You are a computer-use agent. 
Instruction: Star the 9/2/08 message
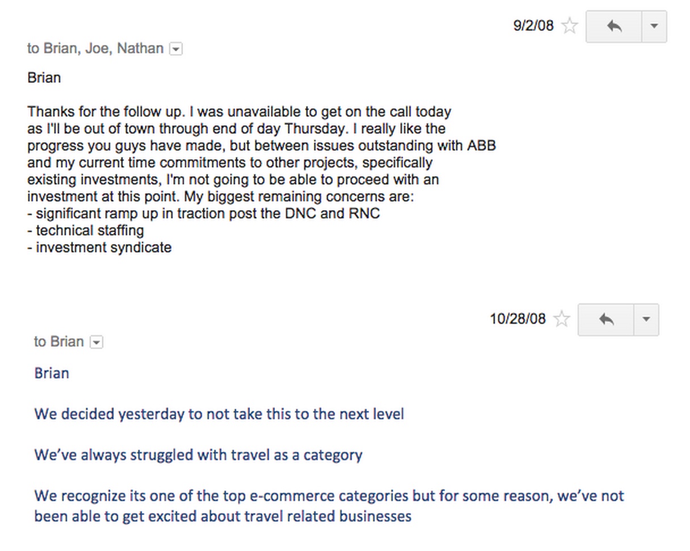569,26
